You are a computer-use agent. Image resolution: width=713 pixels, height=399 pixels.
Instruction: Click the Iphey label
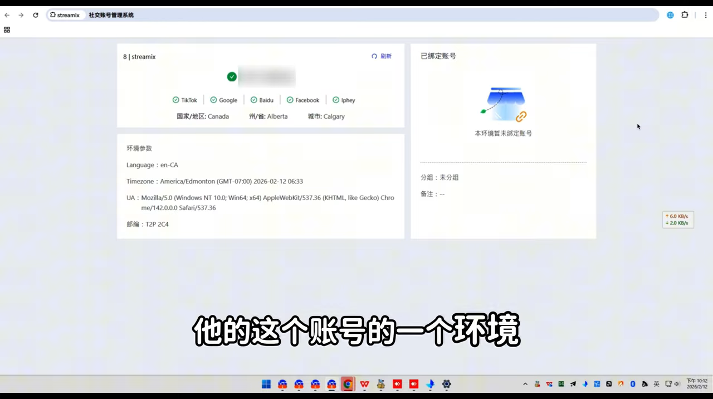pos(348,100)
